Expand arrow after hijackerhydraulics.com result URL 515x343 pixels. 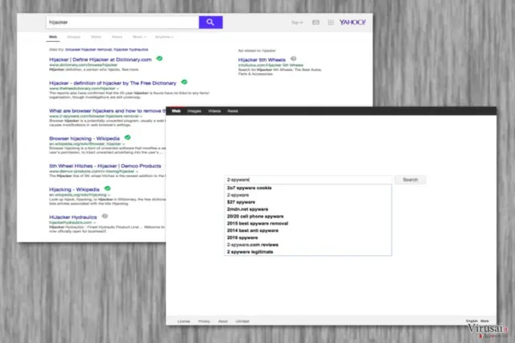[94, 223]
